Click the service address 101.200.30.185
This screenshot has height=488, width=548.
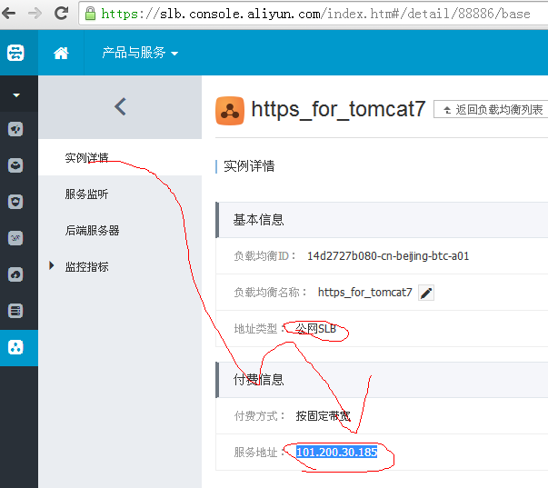click(x=337, y=452)
